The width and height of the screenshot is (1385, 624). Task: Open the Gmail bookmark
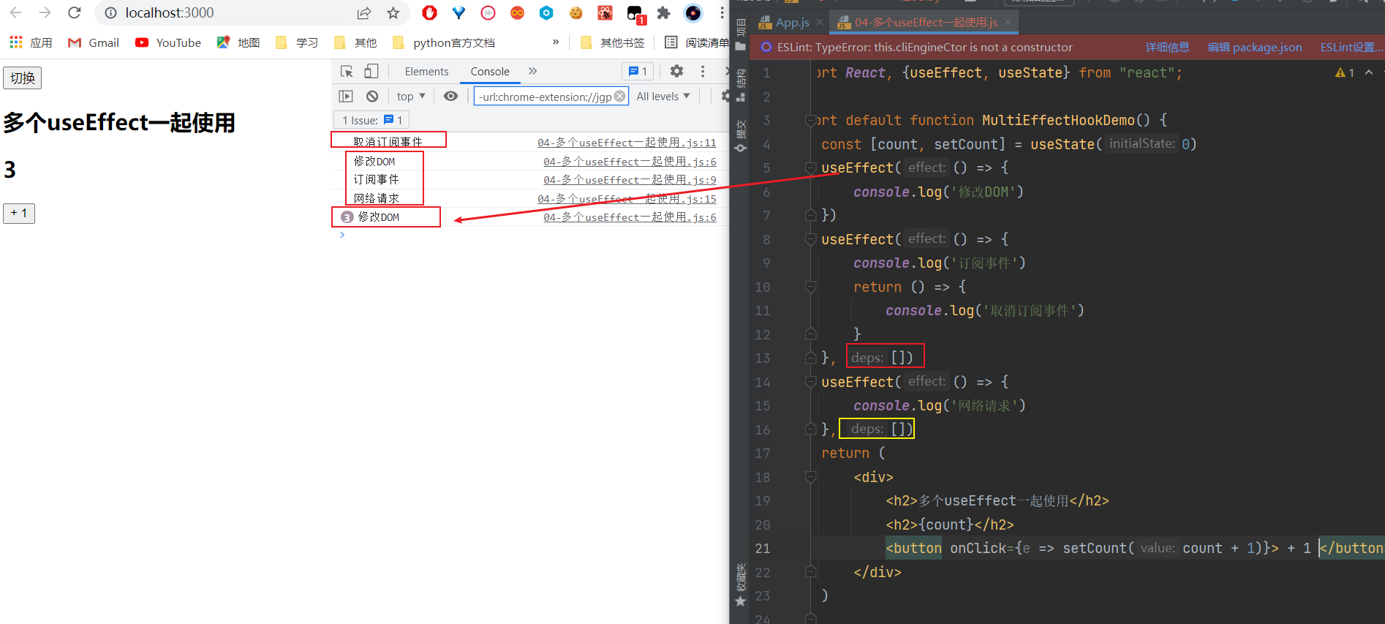(x=93, y=42)
